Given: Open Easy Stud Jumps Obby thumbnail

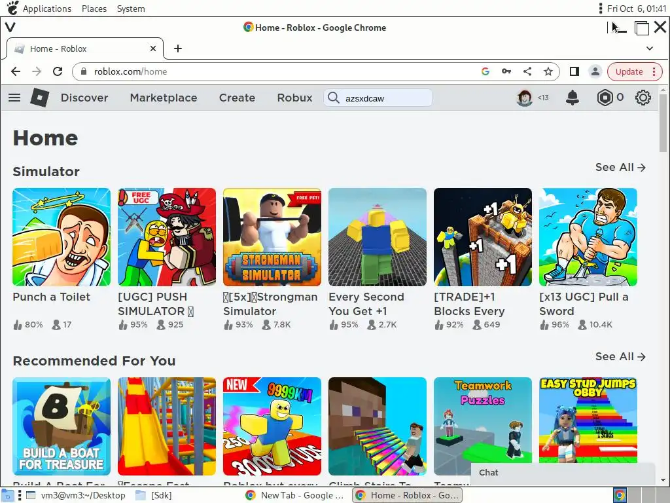Looking at the screenshot, I should tap(588, 420).
